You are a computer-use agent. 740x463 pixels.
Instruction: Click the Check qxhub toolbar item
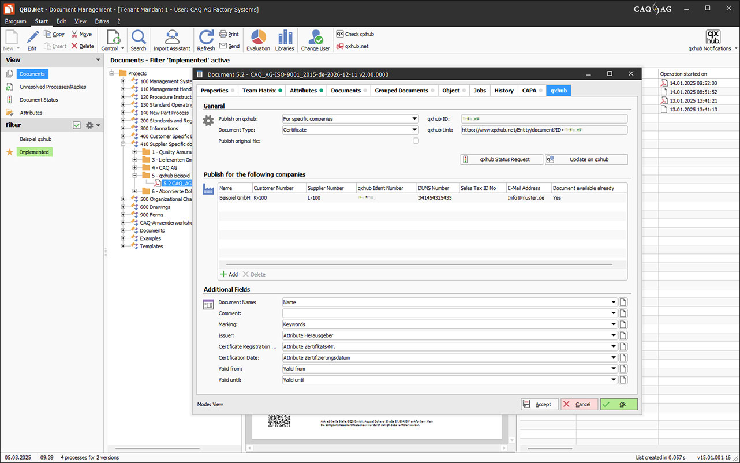point(355,34)
